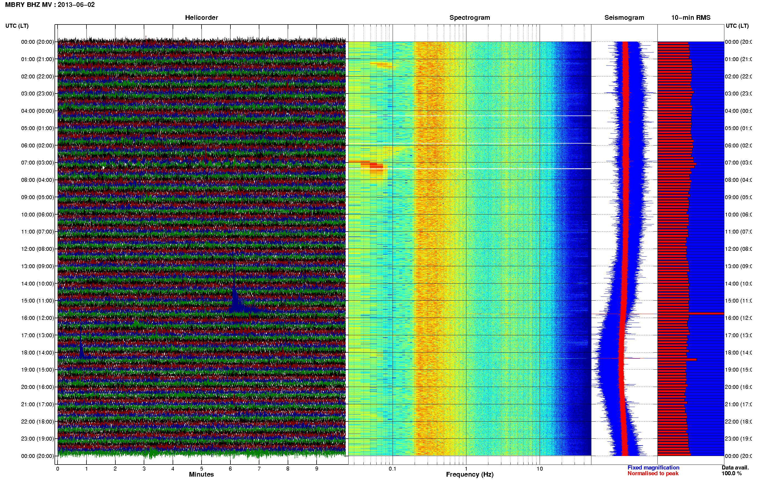
Task: Click the left 04:00 (00:00) time label
Action: point(37,111)
